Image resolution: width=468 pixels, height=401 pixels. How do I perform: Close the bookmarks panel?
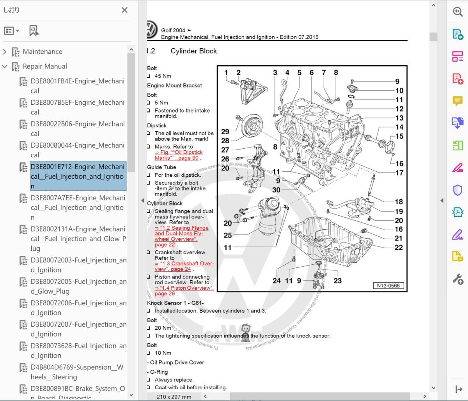pos(124,10)
